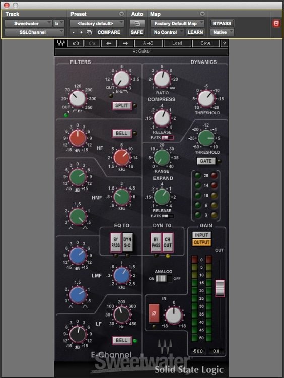Toggle the compressor F.ATK switch

click(x=168, y=138)
